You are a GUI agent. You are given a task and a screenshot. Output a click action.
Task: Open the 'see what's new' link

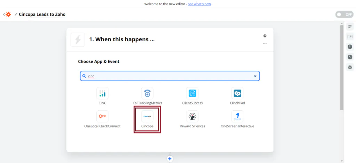[199, 4]
